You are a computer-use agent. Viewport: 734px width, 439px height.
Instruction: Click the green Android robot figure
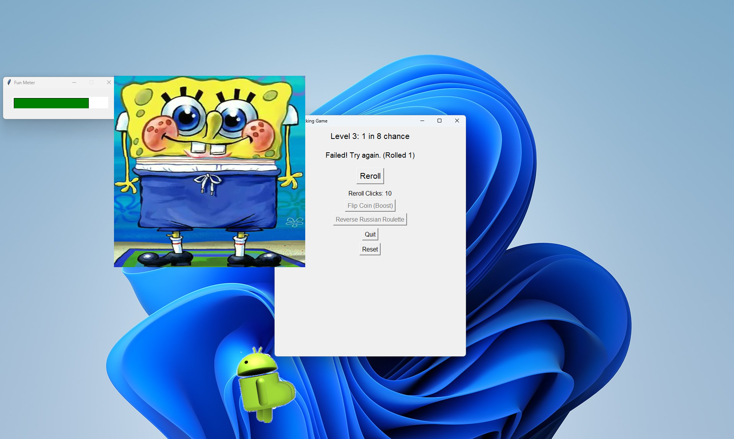(x=266, y=385)
